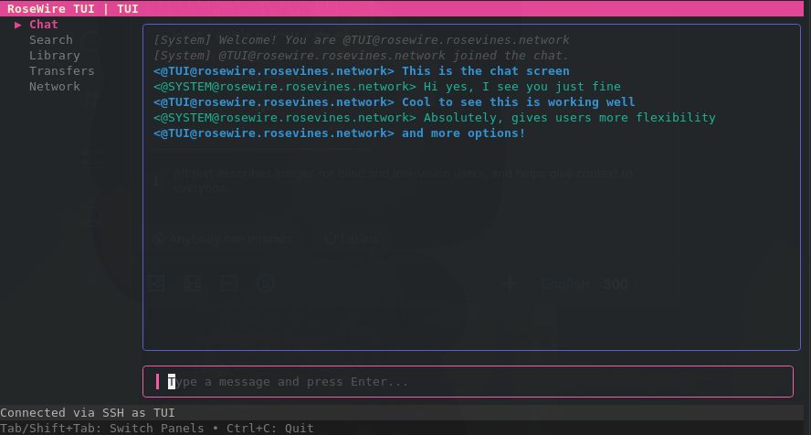Click the pink arrow marker beside Chat
Viewport: 811px width, 435px height.
[x=18, y=25]
